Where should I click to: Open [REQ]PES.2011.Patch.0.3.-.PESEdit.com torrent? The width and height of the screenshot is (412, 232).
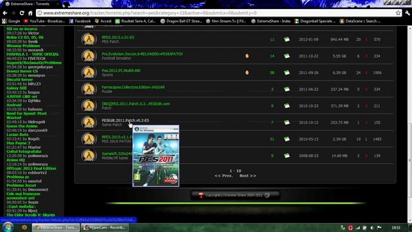click(136, 104)
